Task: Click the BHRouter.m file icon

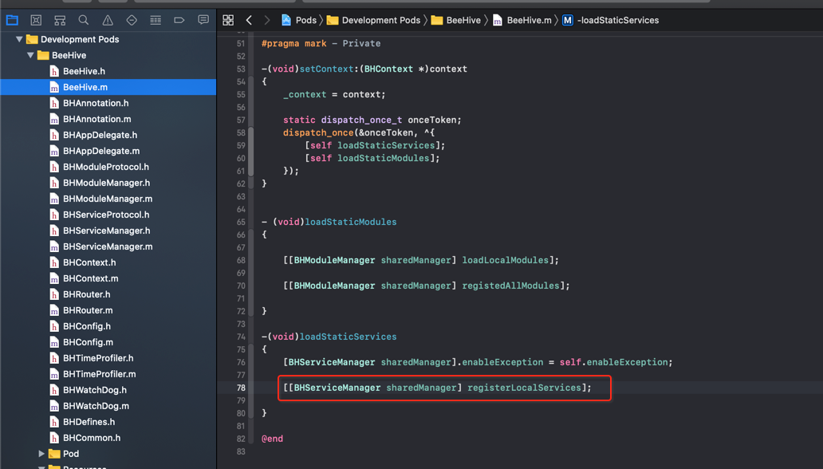Action: tap(54, 310)
